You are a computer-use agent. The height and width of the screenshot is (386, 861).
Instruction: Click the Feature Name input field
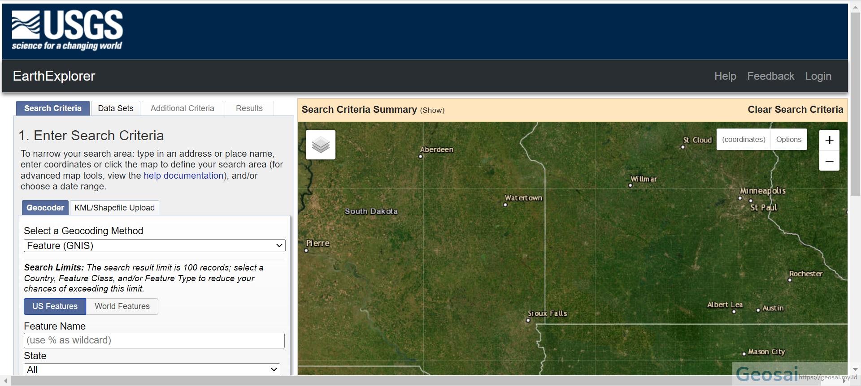click(x=154, y=340)
